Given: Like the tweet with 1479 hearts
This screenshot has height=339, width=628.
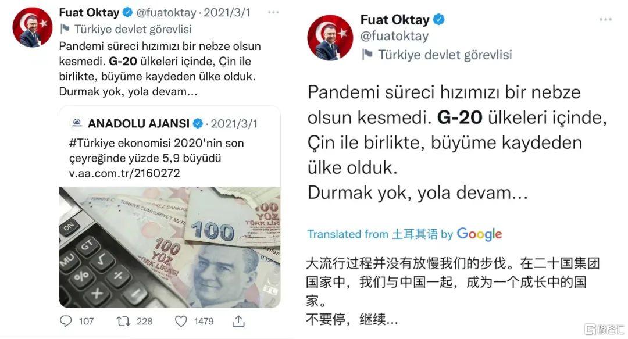Looking at the screenshot, I should coord(181,321).
